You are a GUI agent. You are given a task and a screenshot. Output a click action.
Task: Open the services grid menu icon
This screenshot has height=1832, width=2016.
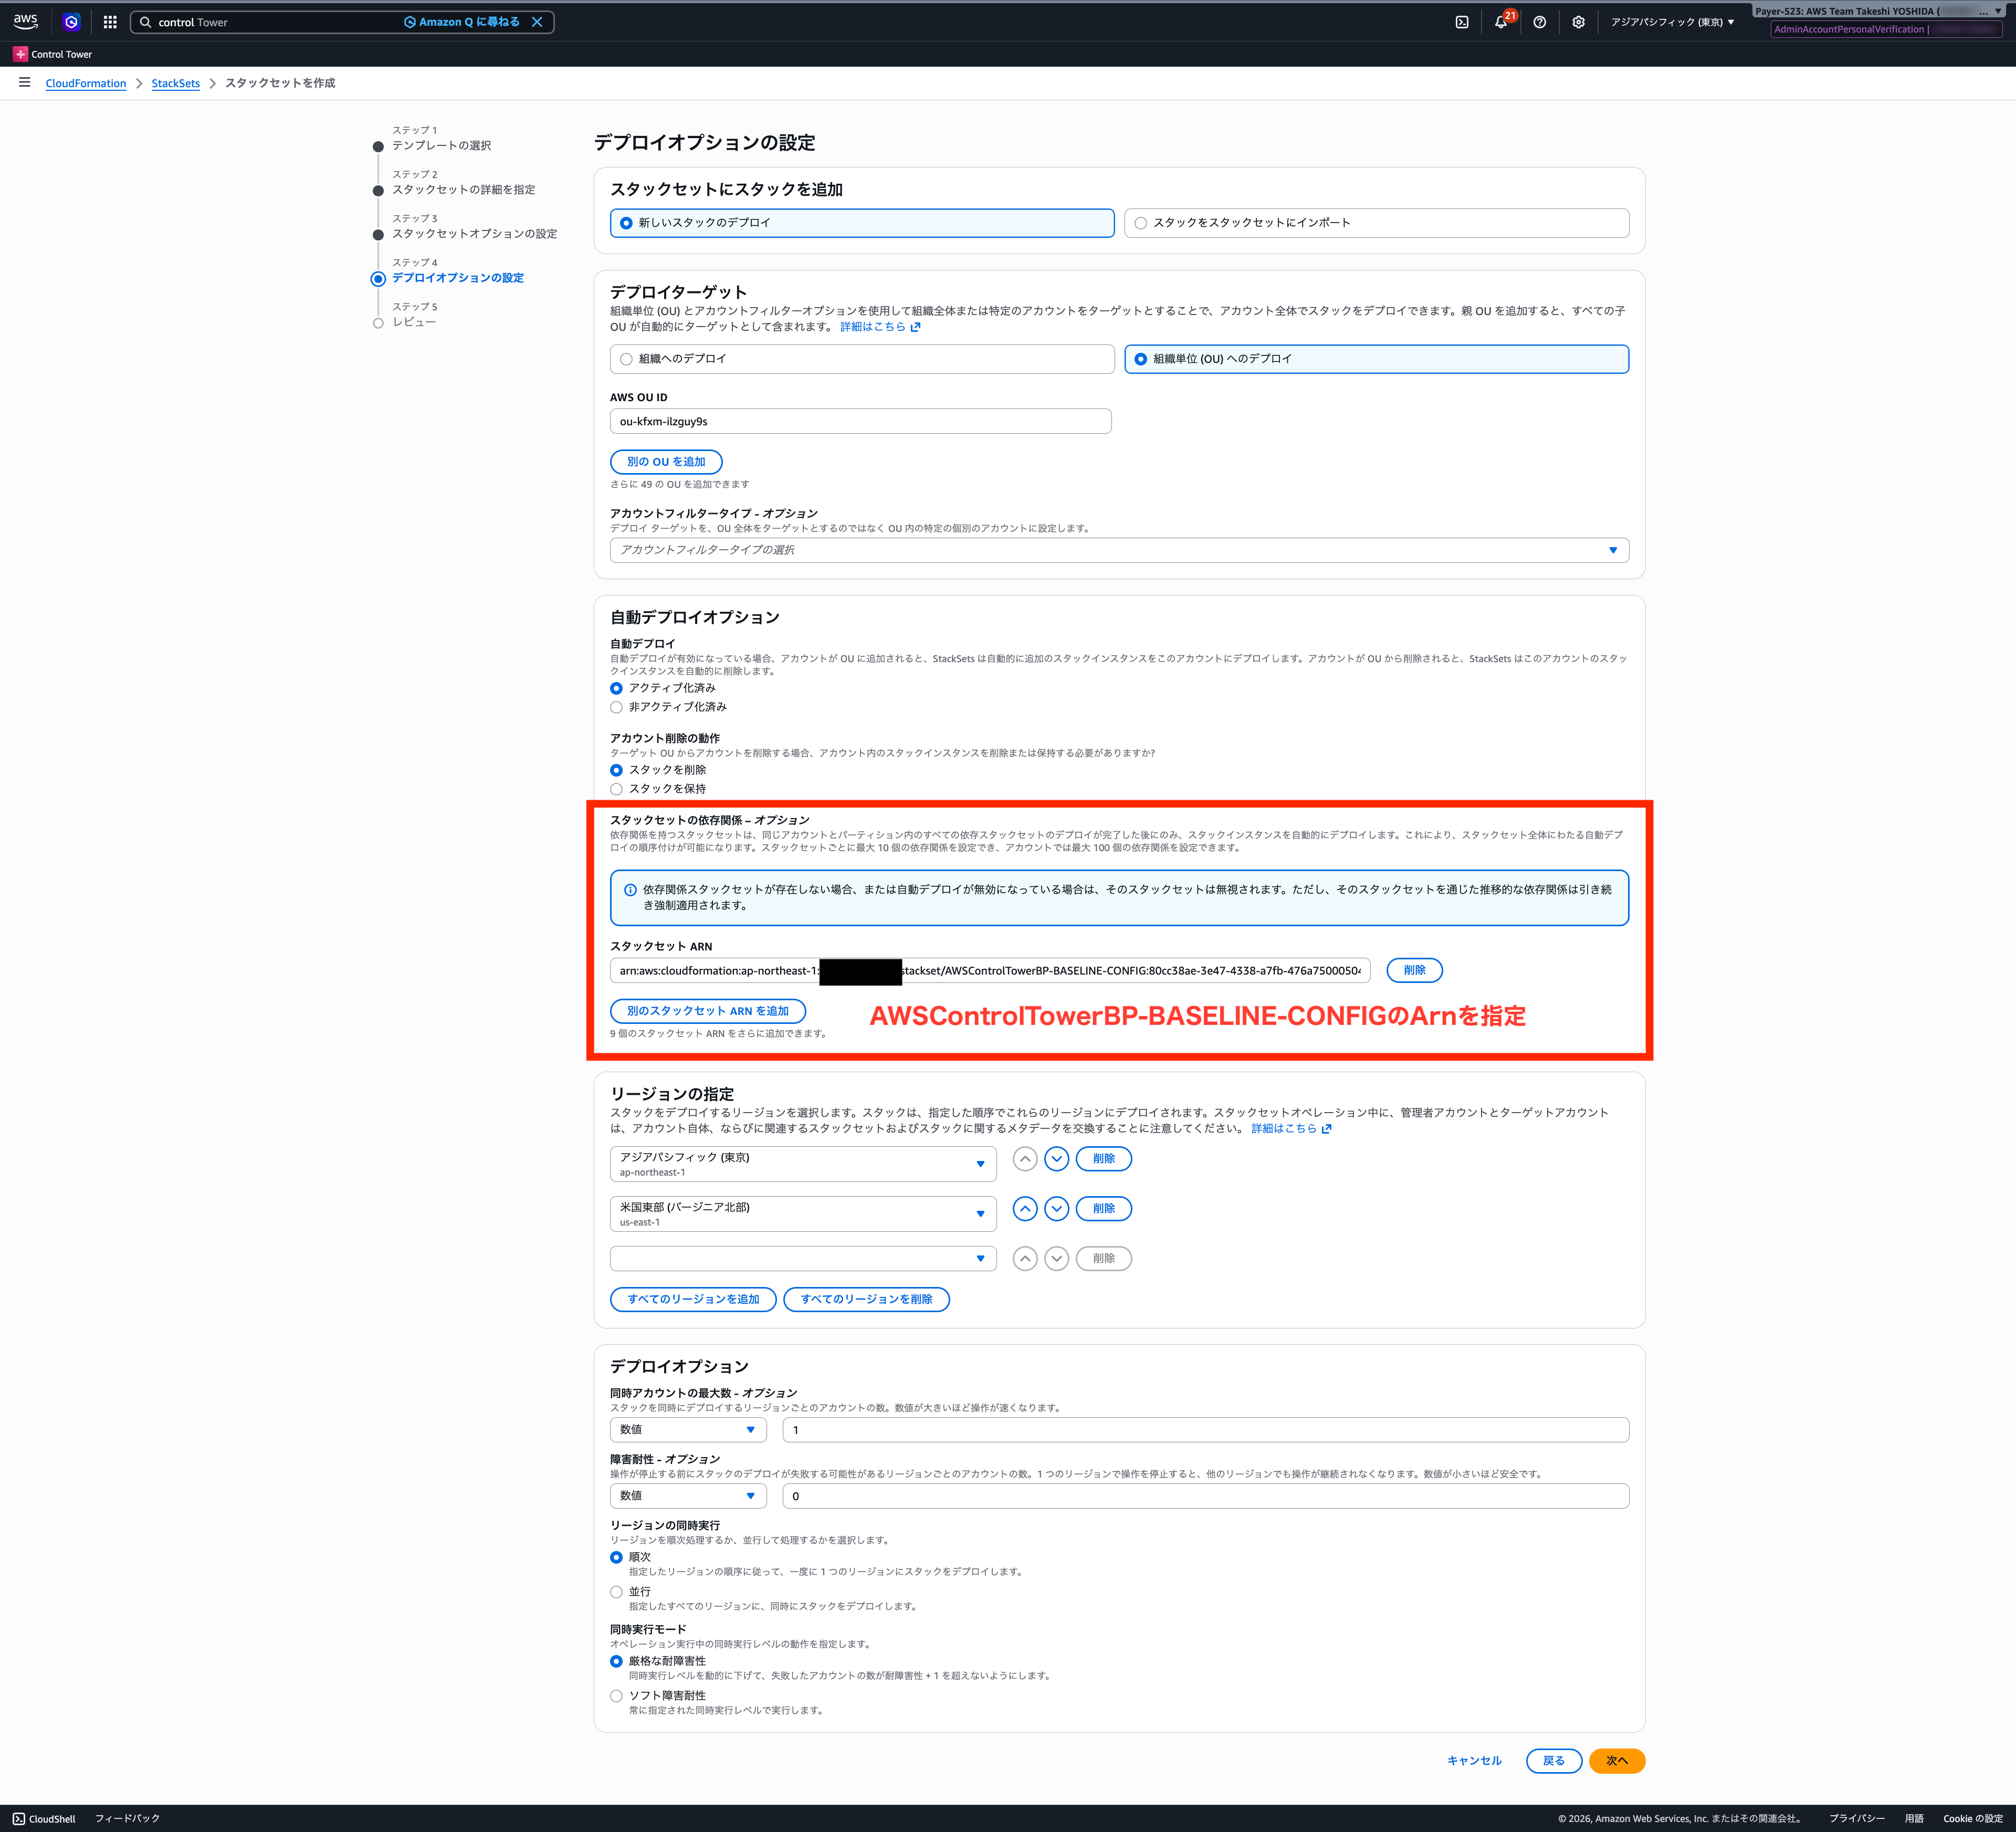click(x=110, y=22)
